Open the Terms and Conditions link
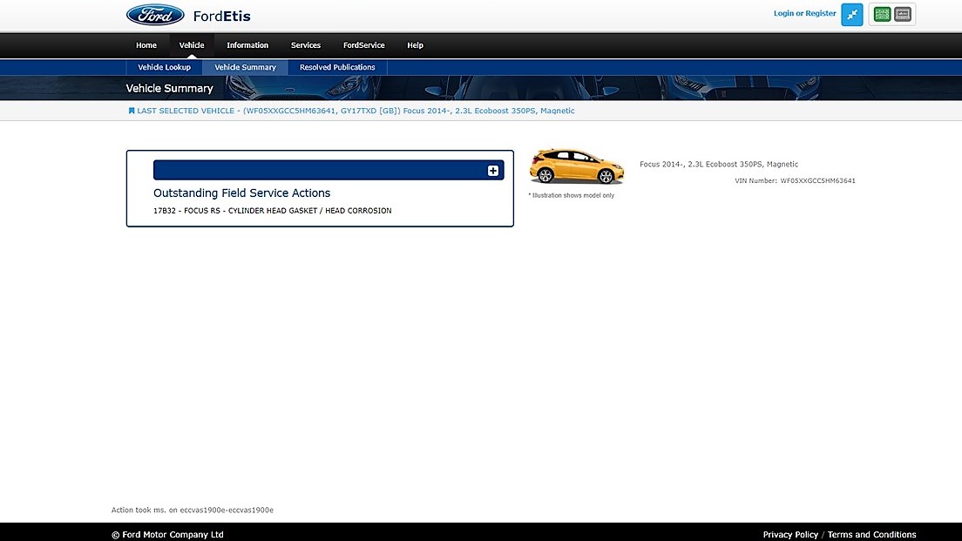Screen dimensions: 962x541 [x=871, y=534]
